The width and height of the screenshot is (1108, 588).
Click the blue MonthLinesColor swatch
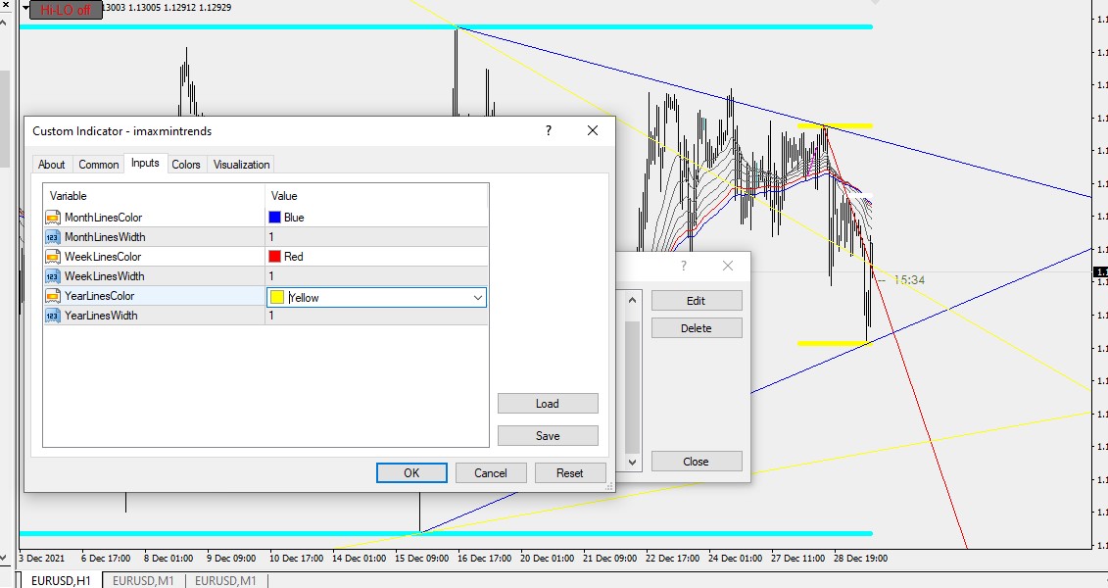[x=275, y=217]
